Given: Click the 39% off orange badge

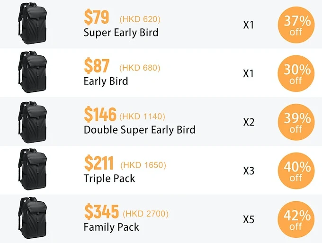Looking at the screenshot, I should click(x=296, y=122).
